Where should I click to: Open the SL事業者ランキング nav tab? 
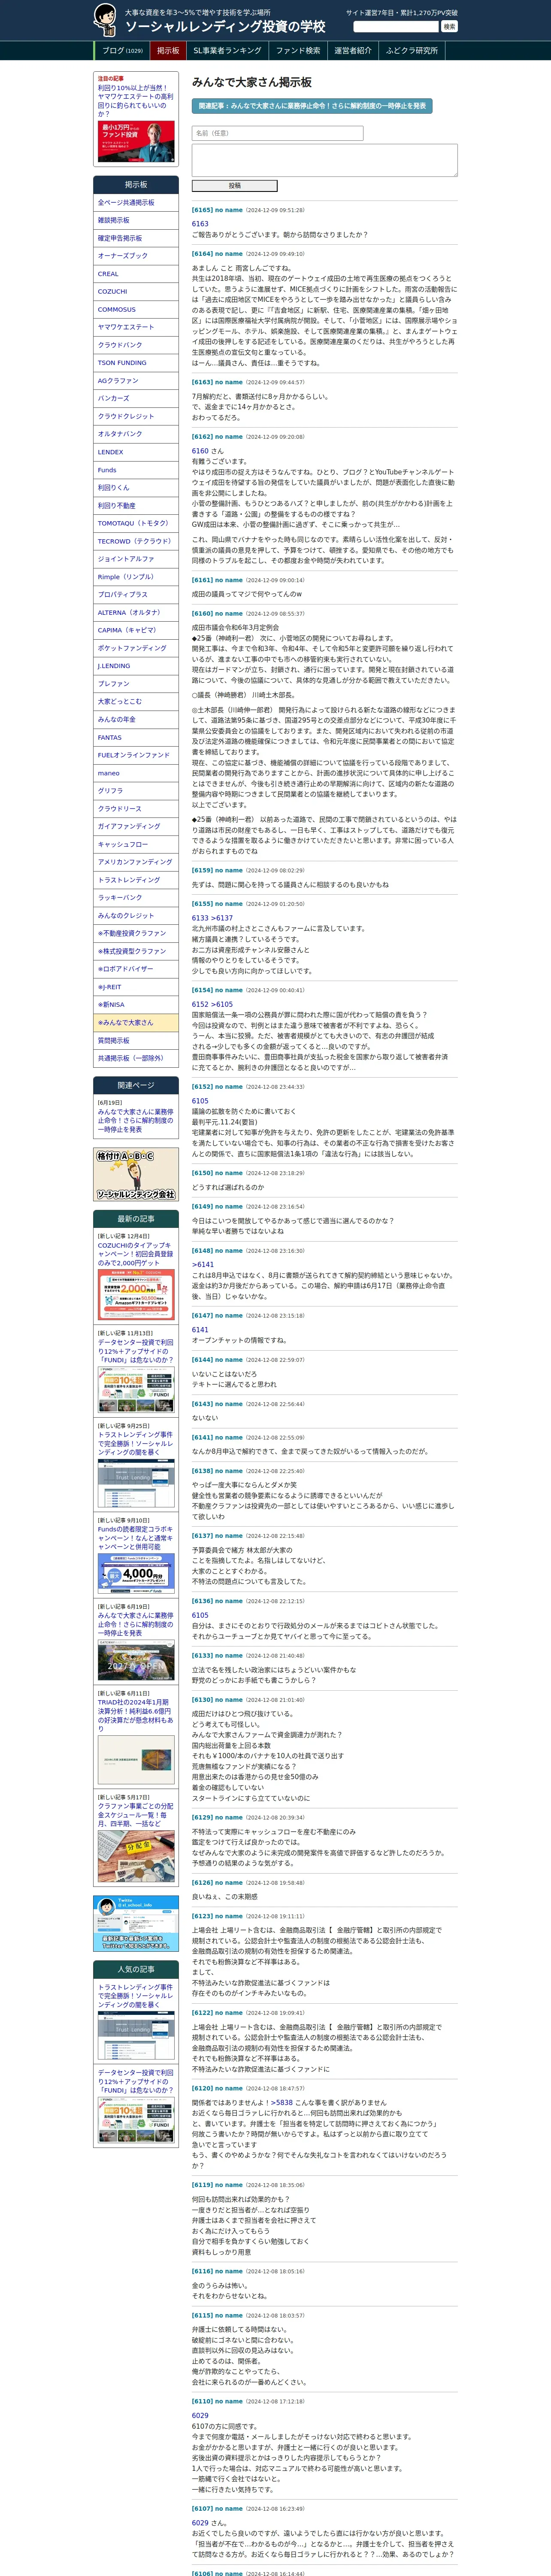point(227,51)
